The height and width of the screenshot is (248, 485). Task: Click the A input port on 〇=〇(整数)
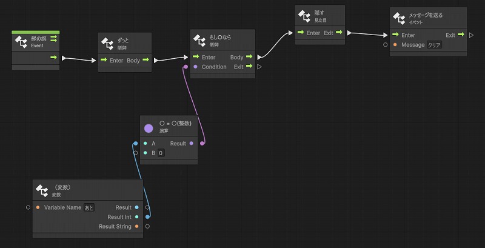(145, 144)
